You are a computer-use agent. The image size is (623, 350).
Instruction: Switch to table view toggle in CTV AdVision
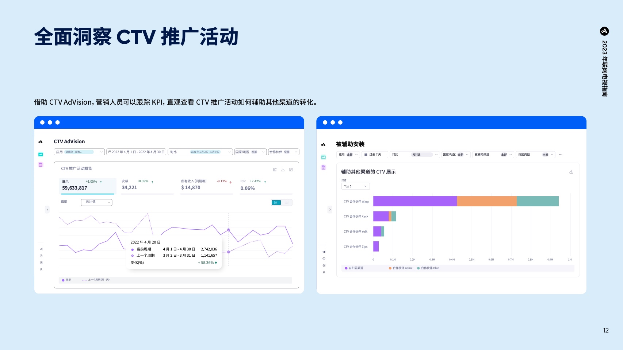(287, 203)
